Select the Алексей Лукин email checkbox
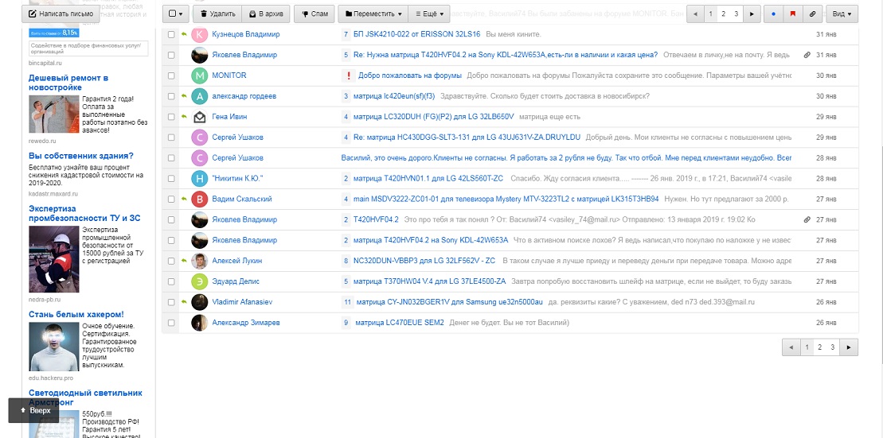Image resolution: width=883 pixels, height=438 pixels. tap(170, 261)
